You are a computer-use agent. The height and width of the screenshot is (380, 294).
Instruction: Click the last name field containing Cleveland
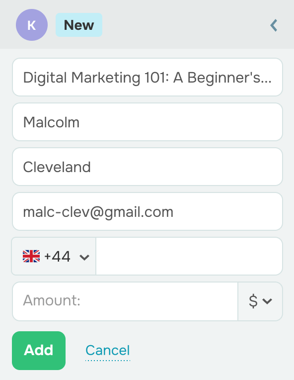pyautogui.click(x=147, y=167)
